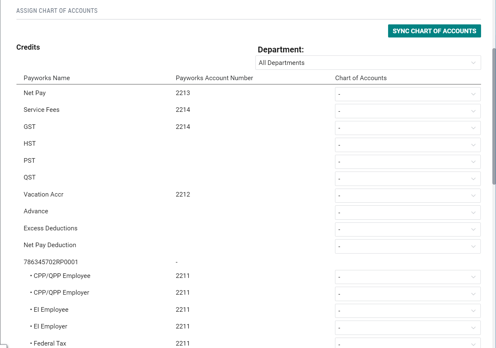Open the account dropdown for Excess Deductions
This screenshot has height=348, width=496.
(408, 229)
